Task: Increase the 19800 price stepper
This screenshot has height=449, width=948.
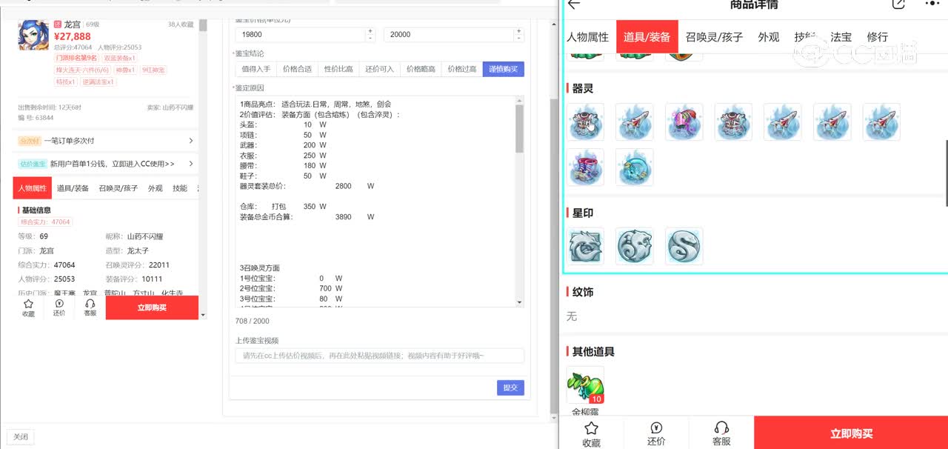Action: click(x=370, y=31)
